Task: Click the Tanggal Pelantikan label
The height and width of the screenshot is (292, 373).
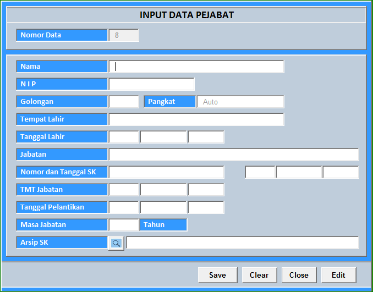Action: click(x=62, y=207)
